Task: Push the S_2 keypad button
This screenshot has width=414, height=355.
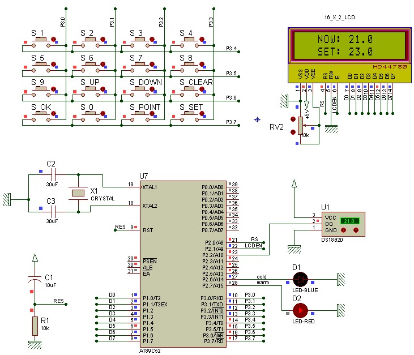Action: click(x=90, y=40)
